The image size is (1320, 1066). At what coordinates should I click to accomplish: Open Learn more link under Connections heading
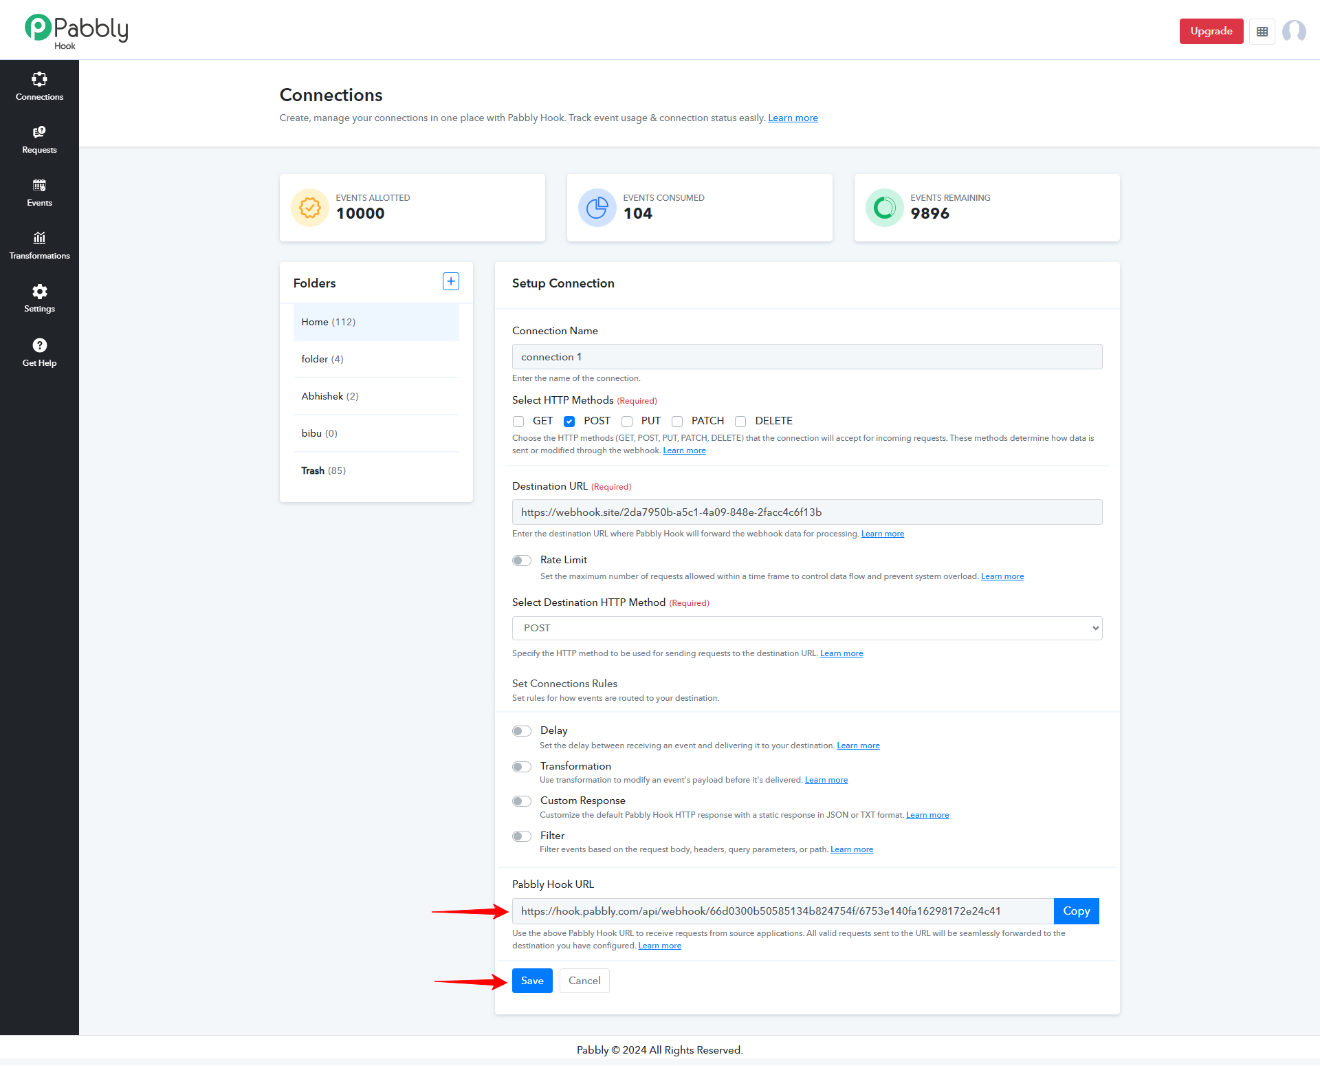[x=793, y=118]
